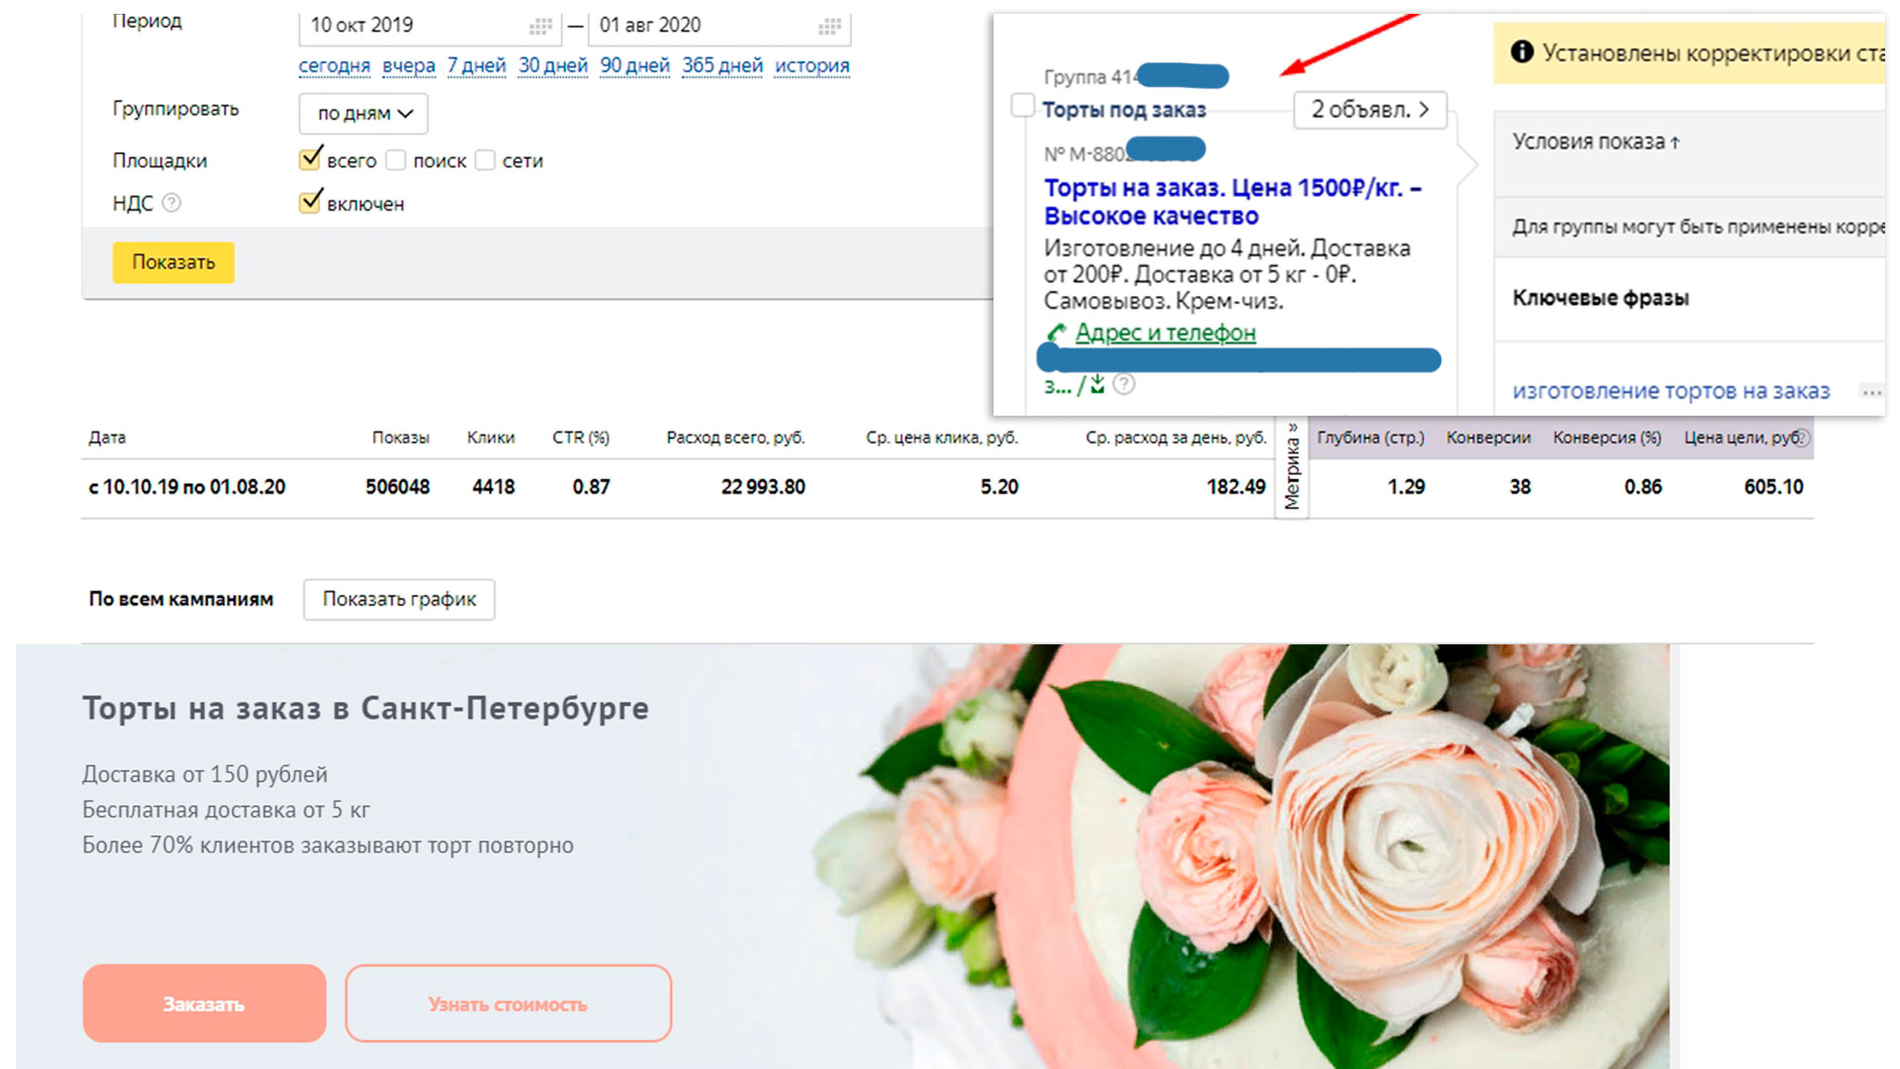Open the по дням grouping dropdown

tap(363, 114)
